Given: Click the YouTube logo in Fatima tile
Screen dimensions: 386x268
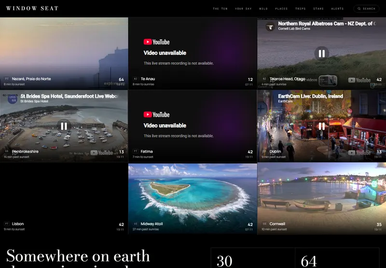Looking at the screenshot, I should click(x=156, y=115).
